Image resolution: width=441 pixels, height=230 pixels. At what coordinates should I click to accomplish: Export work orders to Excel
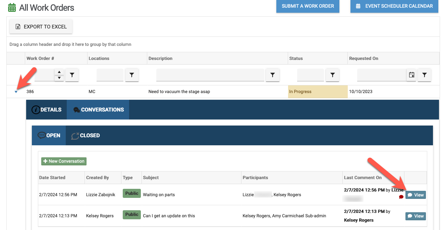pyautogui.click(x=41, y=27)
